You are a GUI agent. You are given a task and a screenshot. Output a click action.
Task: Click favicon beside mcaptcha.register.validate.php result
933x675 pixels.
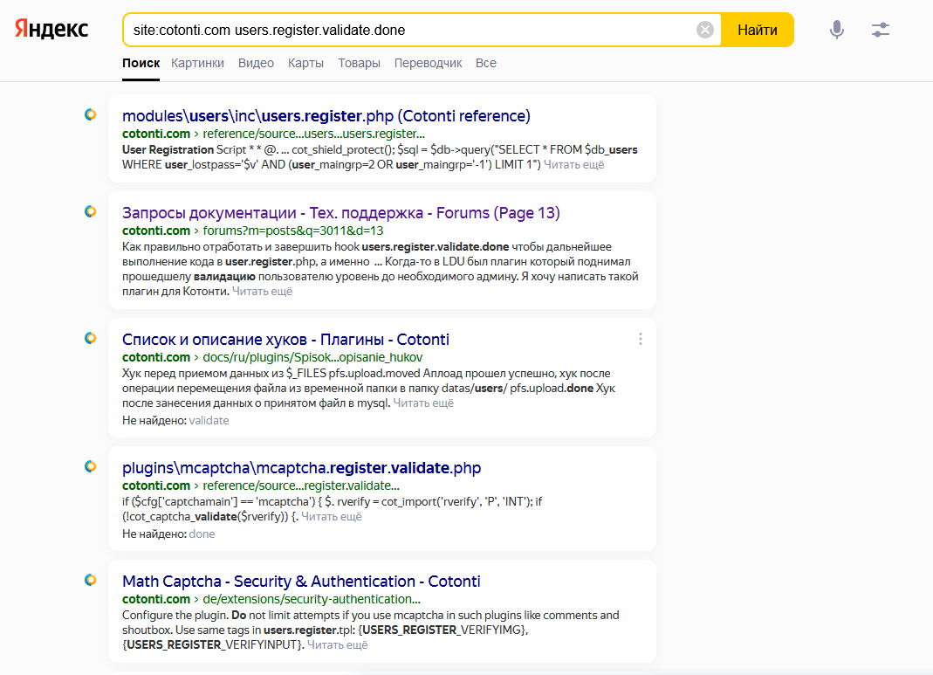(x=91, y=466)
